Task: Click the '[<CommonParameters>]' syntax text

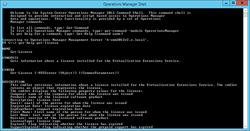Action: tap(99, 73)
